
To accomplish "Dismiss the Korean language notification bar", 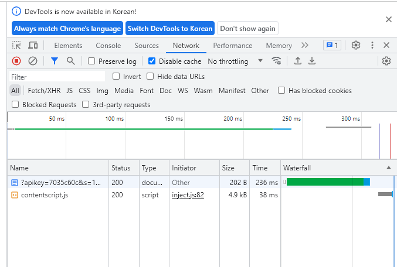I will [389, 19].
